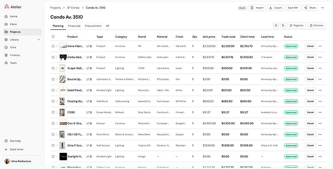
Task: Toggle the select-all header checkbox
Action: pos(53,37)
